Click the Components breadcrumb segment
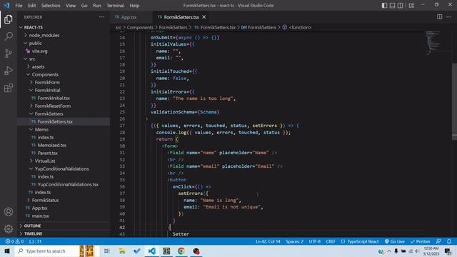The height and width of the screenshot is (257, 457). point(140,27)
